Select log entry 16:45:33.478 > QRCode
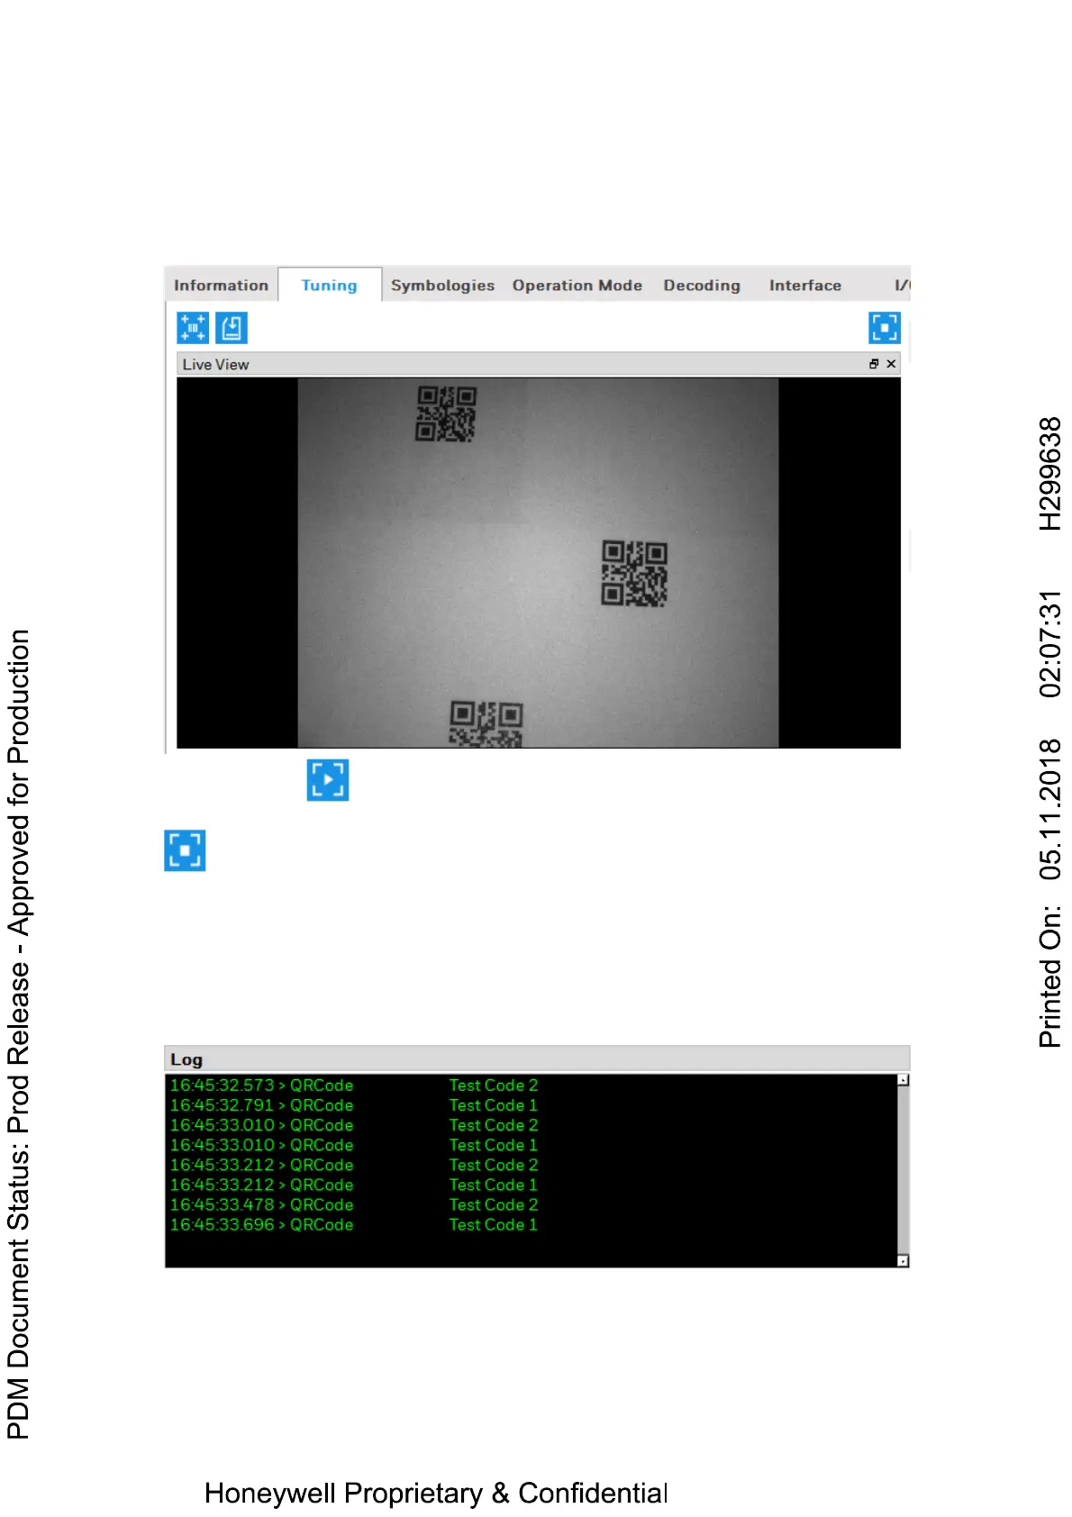The height and width of the screenshot is (1517, 1072). pyautogui.click(x=261, y=1204)
